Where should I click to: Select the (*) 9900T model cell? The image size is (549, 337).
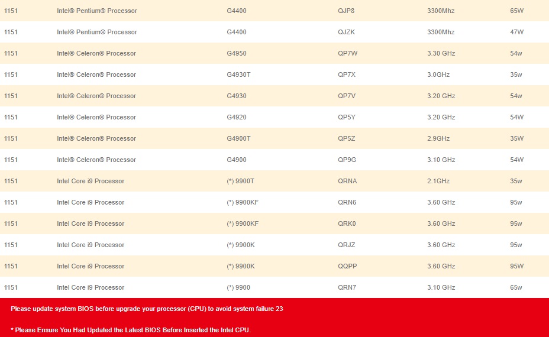point(240,182)
